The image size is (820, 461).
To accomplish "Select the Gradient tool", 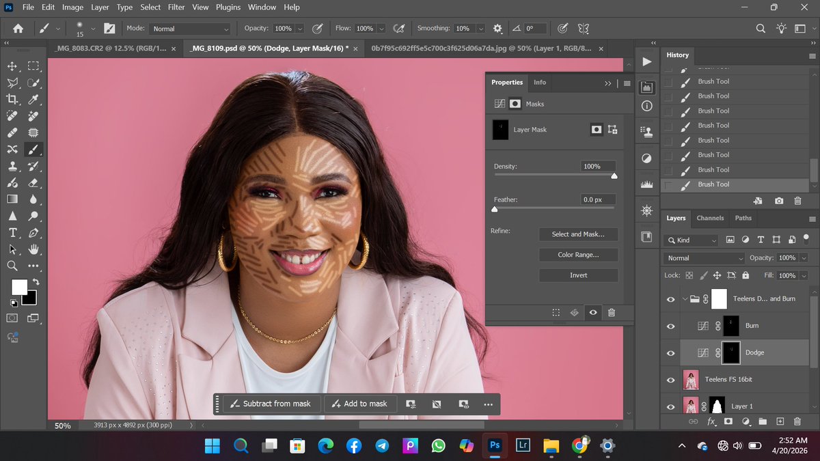I will [12, 199].
